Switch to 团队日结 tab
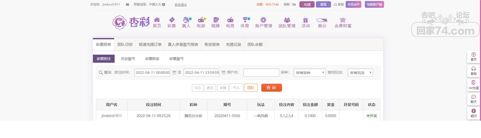481x138 pixels. [x=125, y=45]
